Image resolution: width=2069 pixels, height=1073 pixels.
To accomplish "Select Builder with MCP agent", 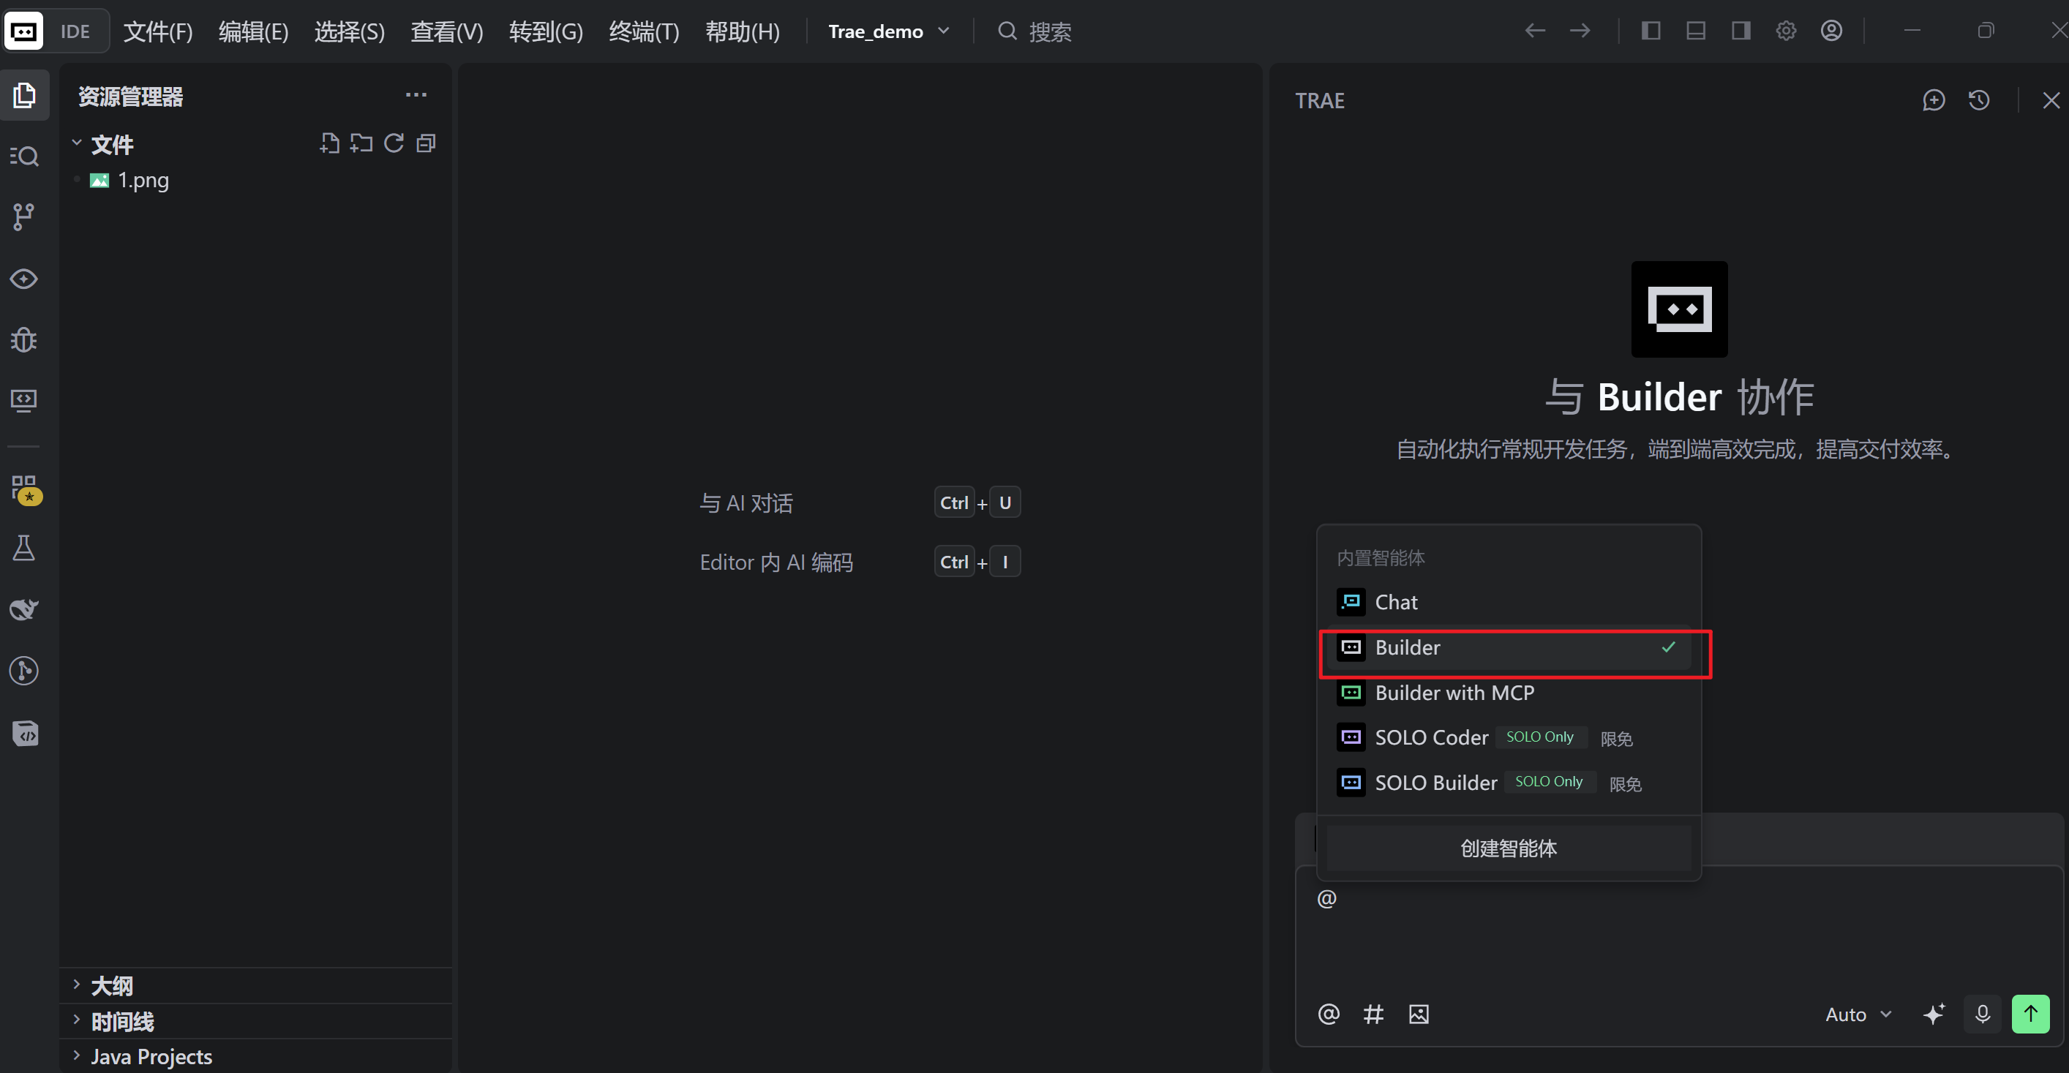I will click(x=1454, y=693).
